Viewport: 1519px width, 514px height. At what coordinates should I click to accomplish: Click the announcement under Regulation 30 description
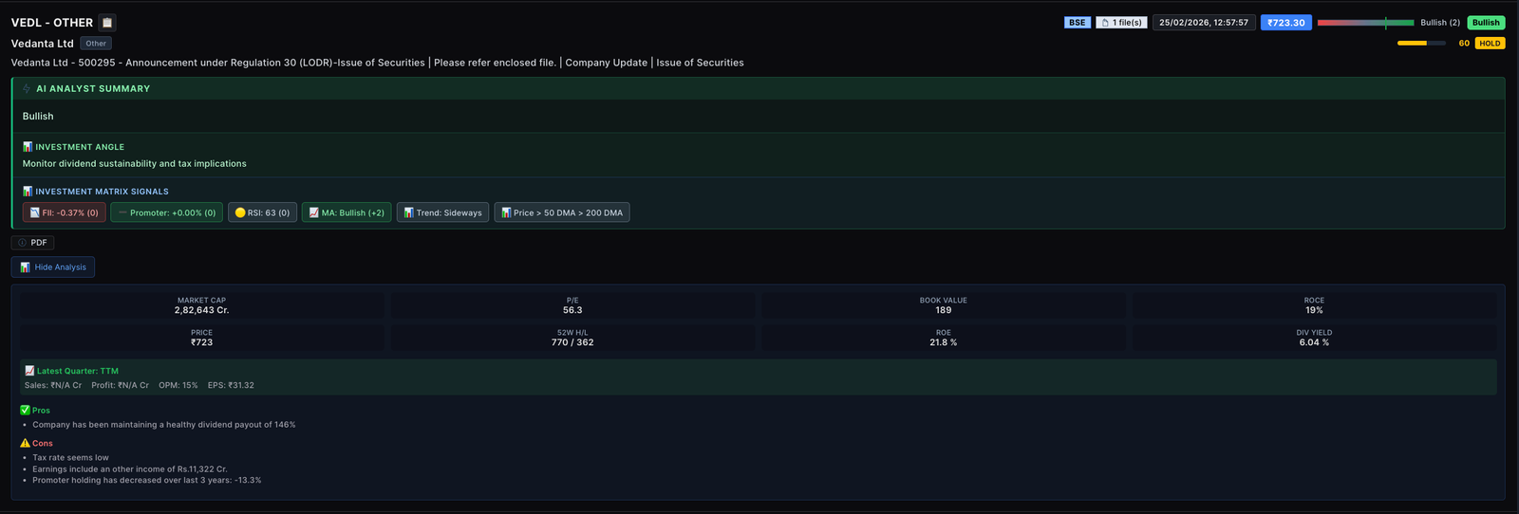coord(378,63)
